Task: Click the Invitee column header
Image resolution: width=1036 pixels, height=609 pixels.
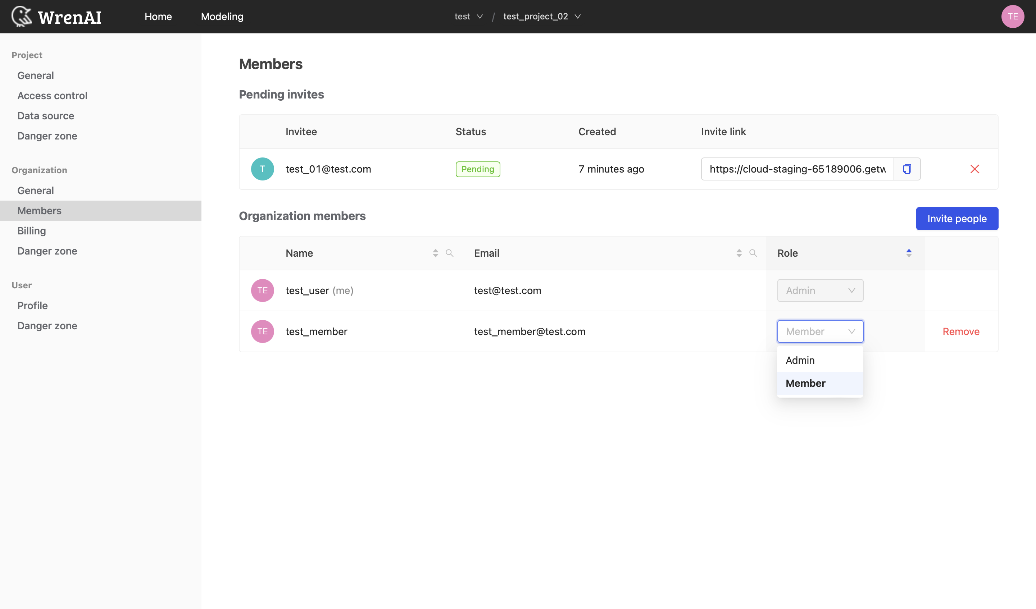Action: tap(301, 132)
